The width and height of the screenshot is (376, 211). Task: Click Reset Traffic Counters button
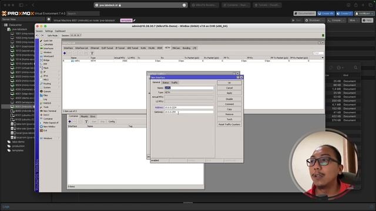tap(229, 124)
